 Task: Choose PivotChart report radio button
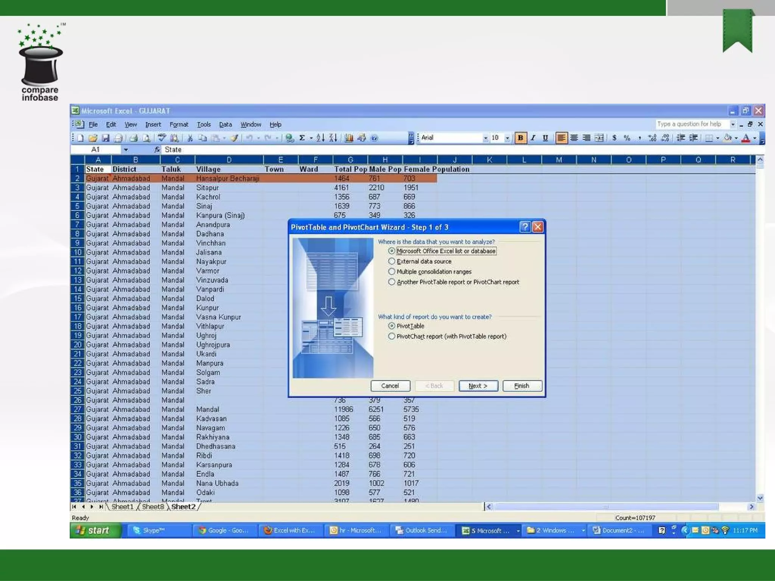(392, 336)
